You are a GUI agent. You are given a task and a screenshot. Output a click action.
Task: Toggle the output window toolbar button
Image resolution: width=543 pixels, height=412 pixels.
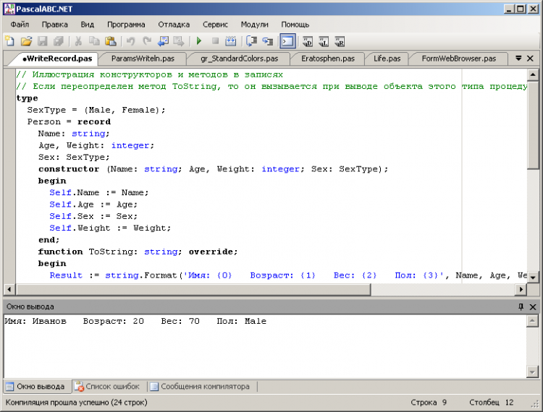point(287,41)
